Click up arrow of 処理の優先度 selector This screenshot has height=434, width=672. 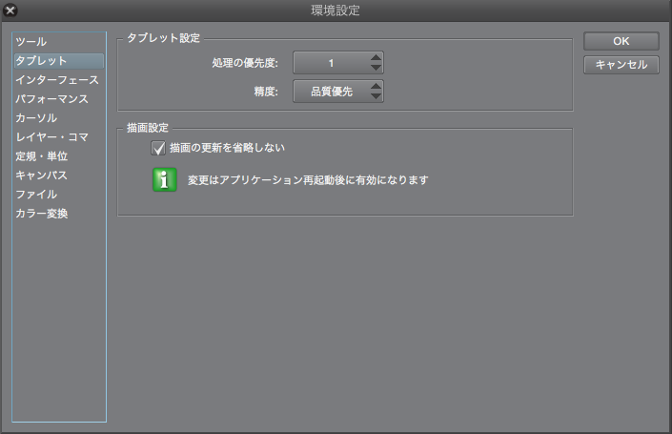coord(376,57)
